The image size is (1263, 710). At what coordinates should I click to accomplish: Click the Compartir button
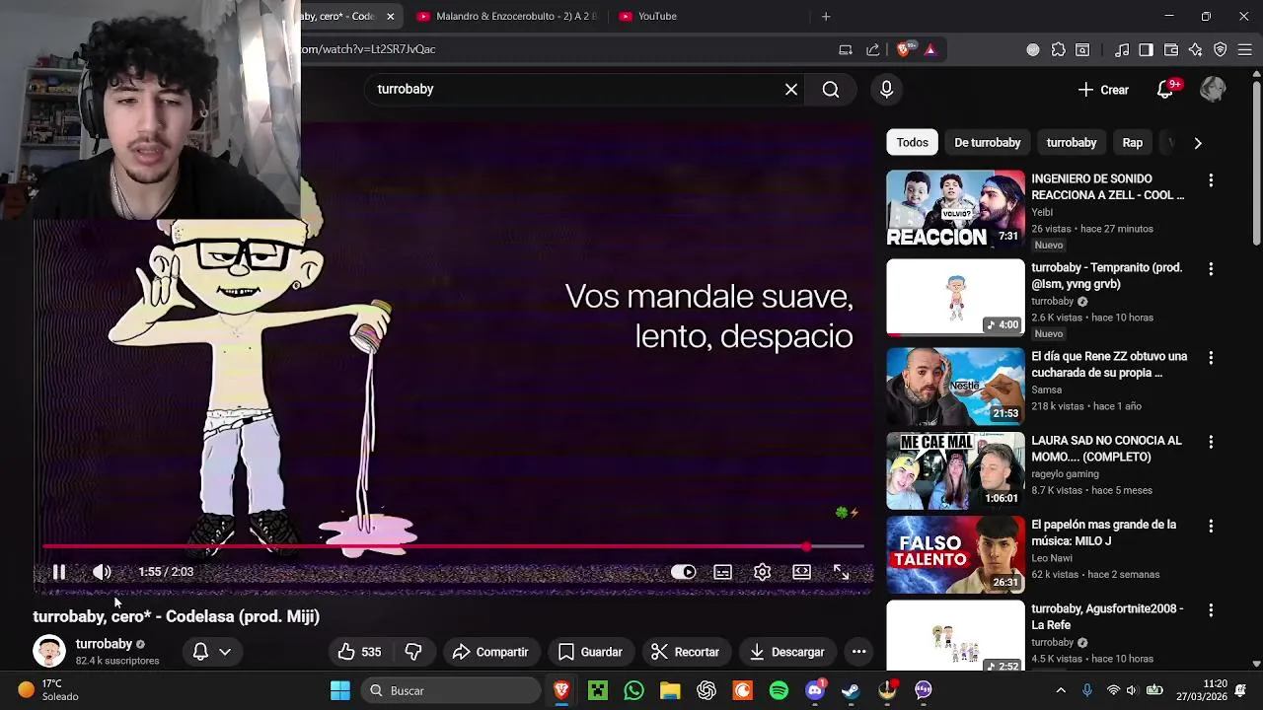click(x=490, y=652)
